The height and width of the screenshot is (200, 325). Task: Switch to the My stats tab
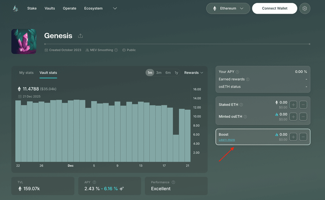[x=26, y=73]
